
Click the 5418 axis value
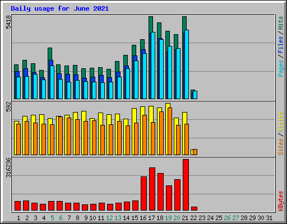coord(8,22)
